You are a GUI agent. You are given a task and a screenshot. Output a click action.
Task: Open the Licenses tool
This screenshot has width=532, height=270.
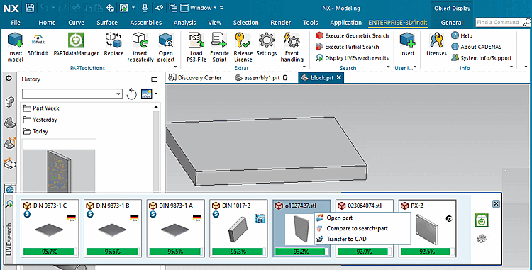[436, 45]
